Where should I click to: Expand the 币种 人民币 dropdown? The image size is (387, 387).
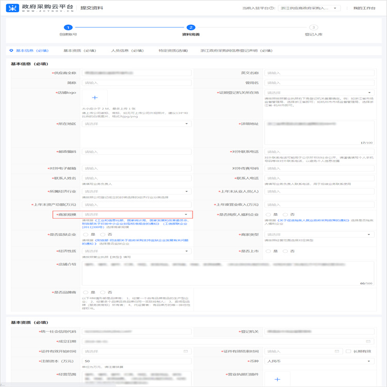pyautogui.click(x=319, y=361)
